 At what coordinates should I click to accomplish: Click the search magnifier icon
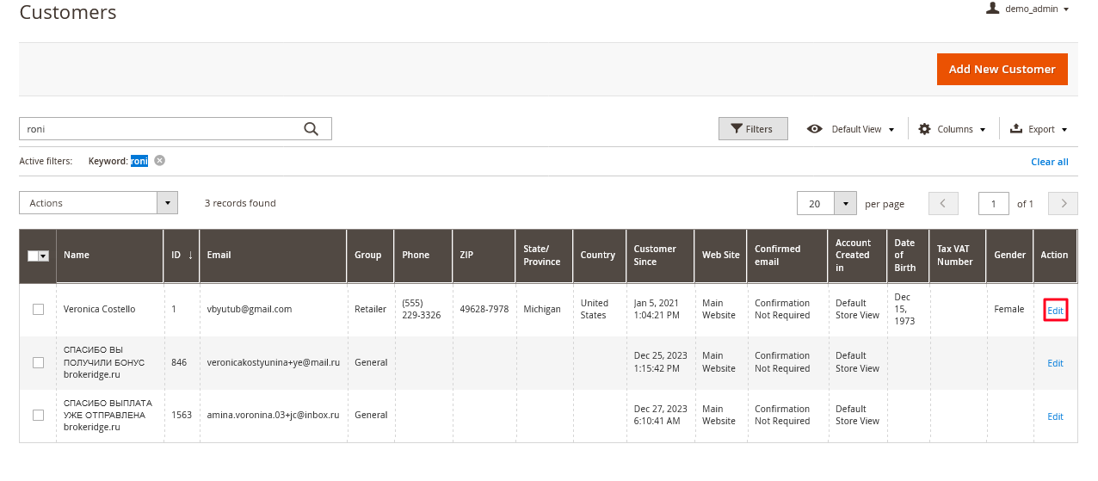point(312,129)
